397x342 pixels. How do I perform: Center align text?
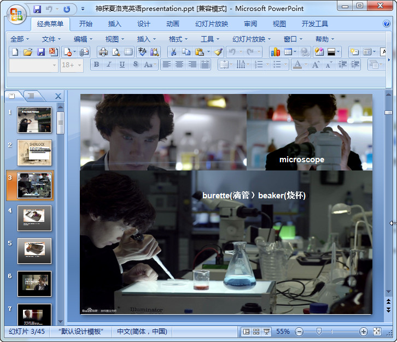pos(179,65)
